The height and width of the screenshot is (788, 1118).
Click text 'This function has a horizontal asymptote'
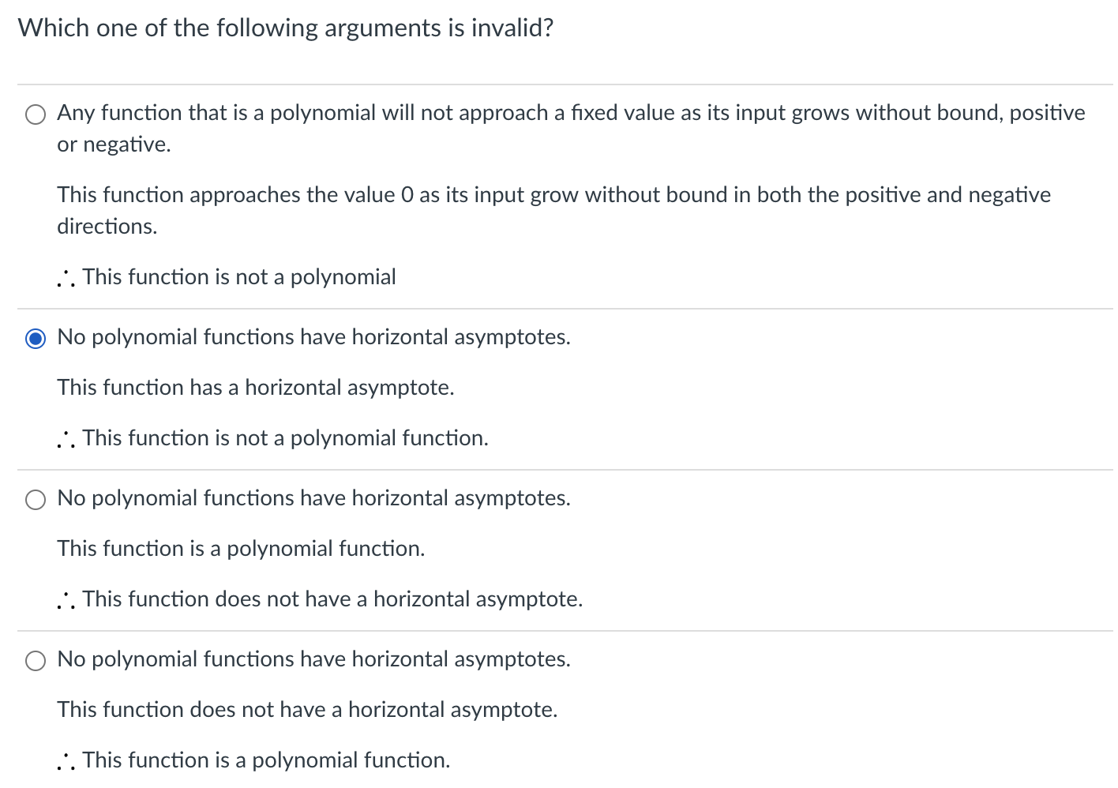point(255,388)
